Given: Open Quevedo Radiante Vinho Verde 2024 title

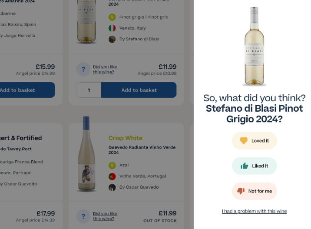Looking at the screenshot, I should [142, 150].
